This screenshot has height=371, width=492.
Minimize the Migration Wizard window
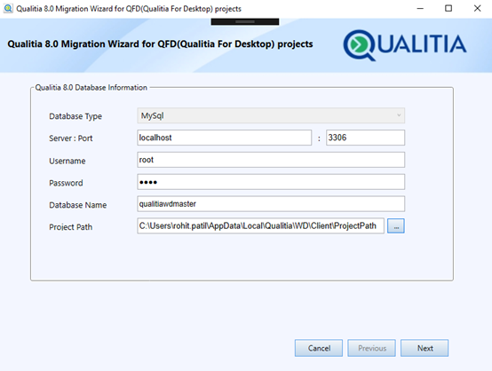click(x=420, y=9)
